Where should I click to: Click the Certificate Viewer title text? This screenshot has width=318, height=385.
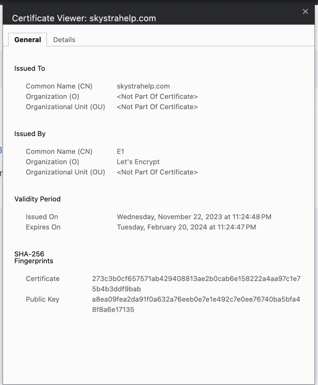coord(84,18)
